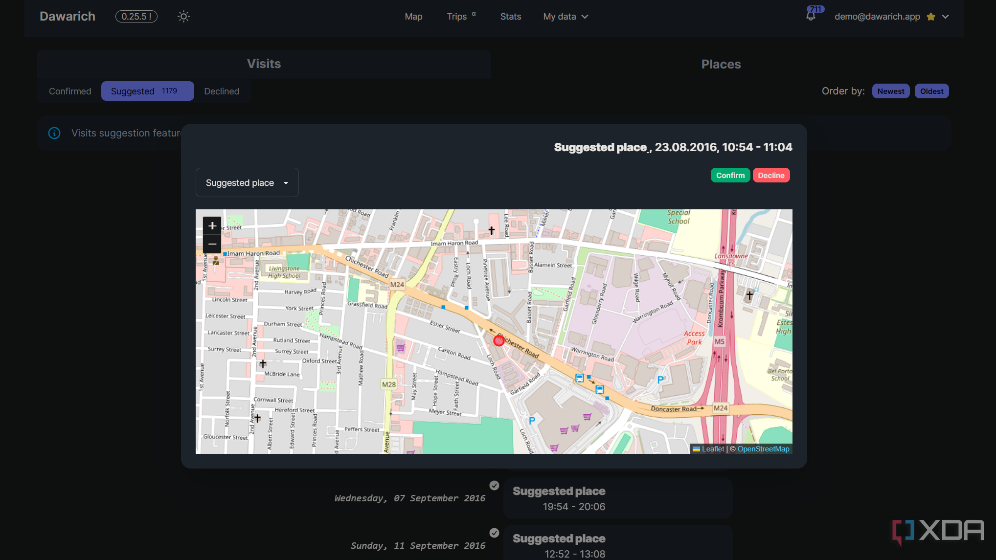Open the Map page

tap(413, 17)
